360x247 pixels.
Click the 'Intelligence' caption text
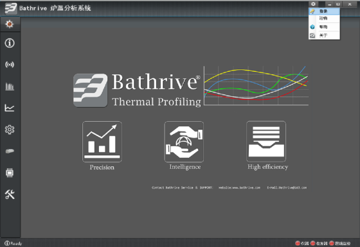click(x=185, y=167)
